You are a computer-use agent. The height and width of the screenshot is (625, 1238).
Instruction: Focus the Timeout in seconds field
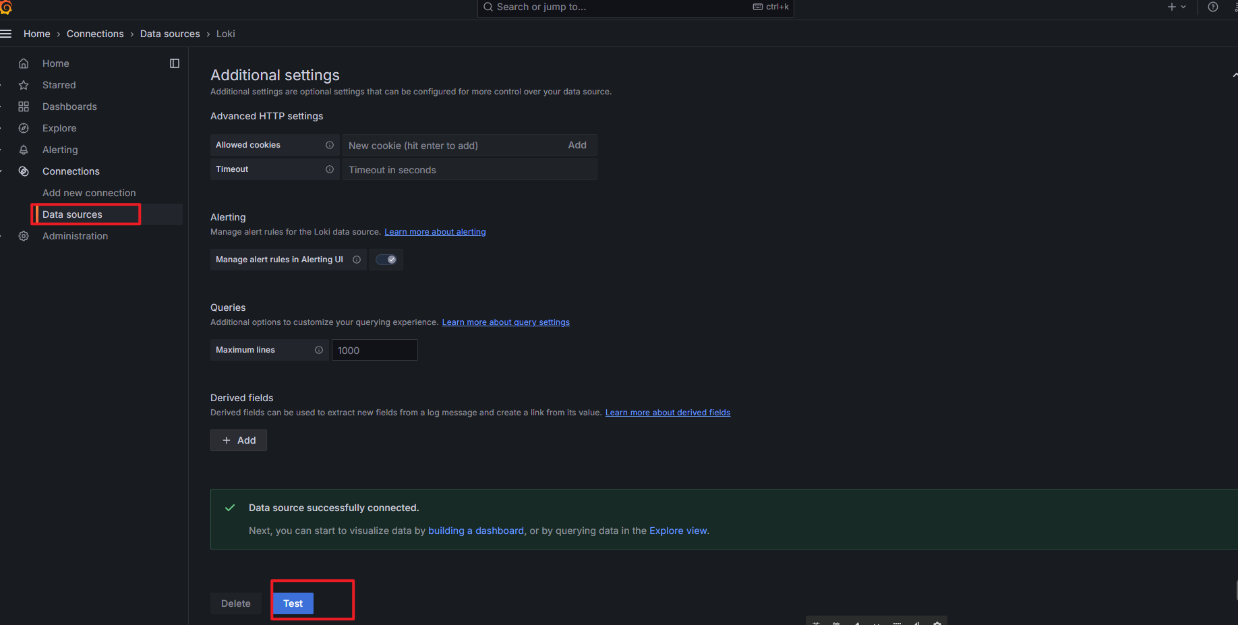(x=469, y=170)
